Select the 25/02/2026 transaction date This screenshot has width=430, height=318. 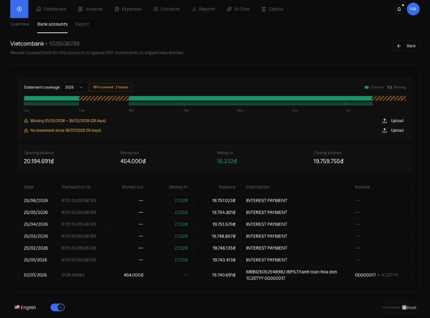click(36, 248)
